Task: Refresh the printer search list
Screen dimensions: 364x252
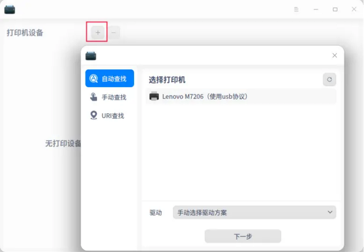Action: [x=329, y=80]
